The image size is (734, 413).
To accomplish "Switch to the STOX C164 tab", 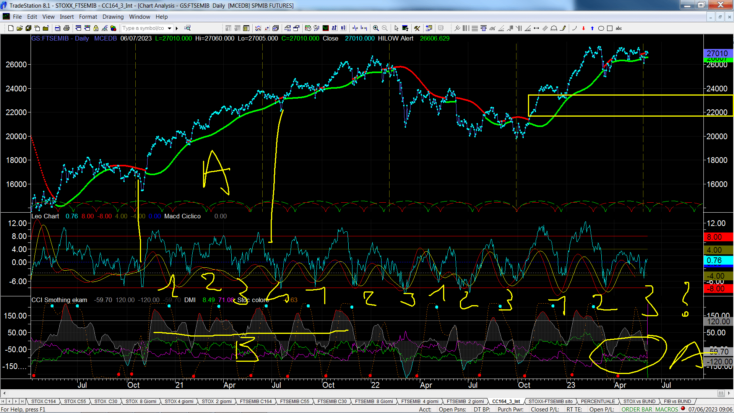I will pos(43,402).
